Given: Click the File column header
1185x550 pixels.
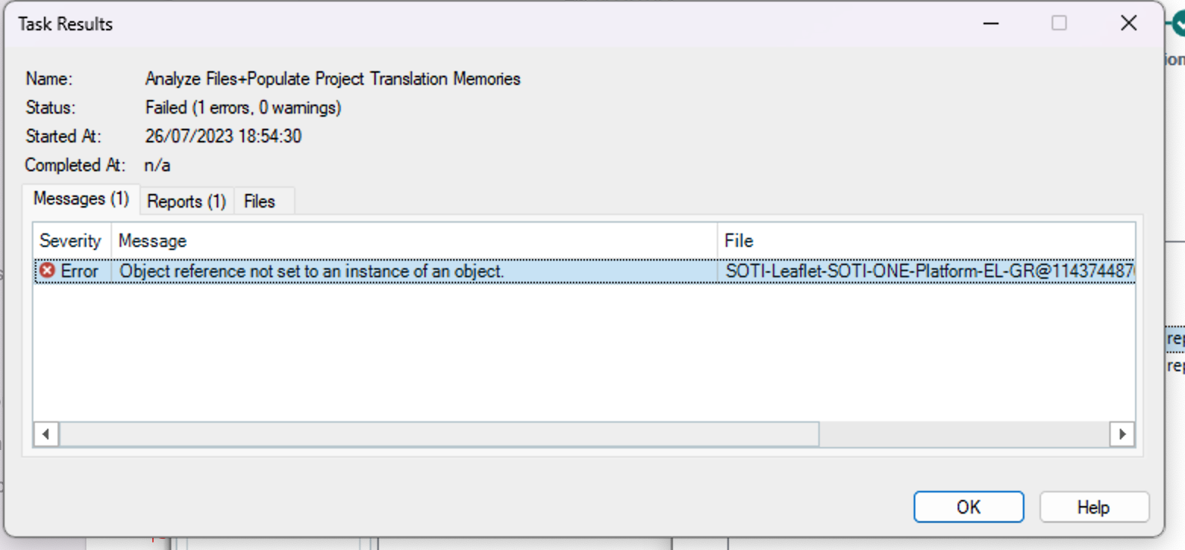Looking at the screenshot, I should [926, 241].
